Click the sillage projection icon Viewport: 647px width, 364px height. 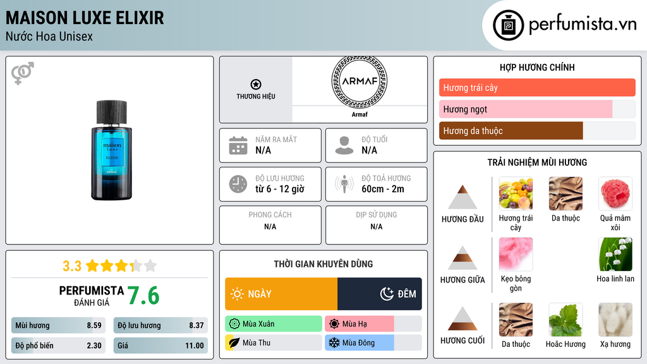click(x=344, y=184)
